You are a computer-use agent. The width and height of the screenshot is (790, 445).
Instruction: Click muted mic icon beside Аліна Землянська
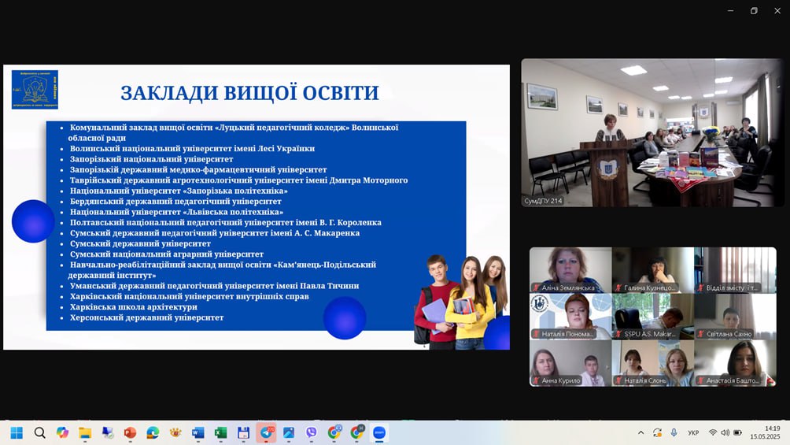537,288
